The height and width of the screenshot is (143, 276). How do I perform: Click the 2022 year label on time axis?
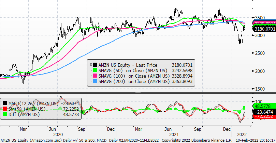pos(242,134)
